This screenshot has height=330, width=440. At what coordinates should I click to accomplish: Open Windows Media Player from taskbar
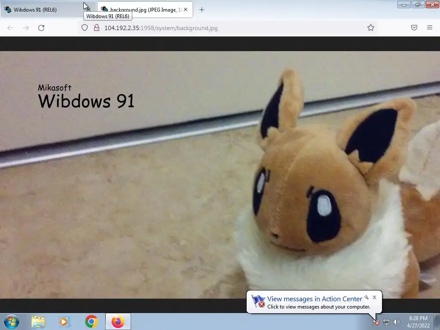64,321
